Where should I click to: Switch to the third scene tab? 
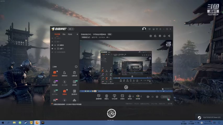click(x=70, y=34)
